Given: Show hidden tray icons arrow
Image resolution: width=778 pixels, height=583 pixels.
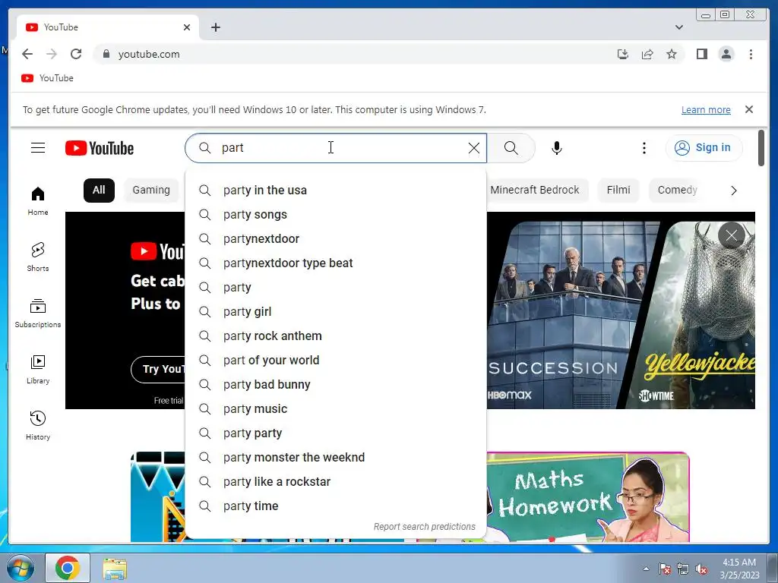Looking at the screenshot, I should click(x=646, y=569).
